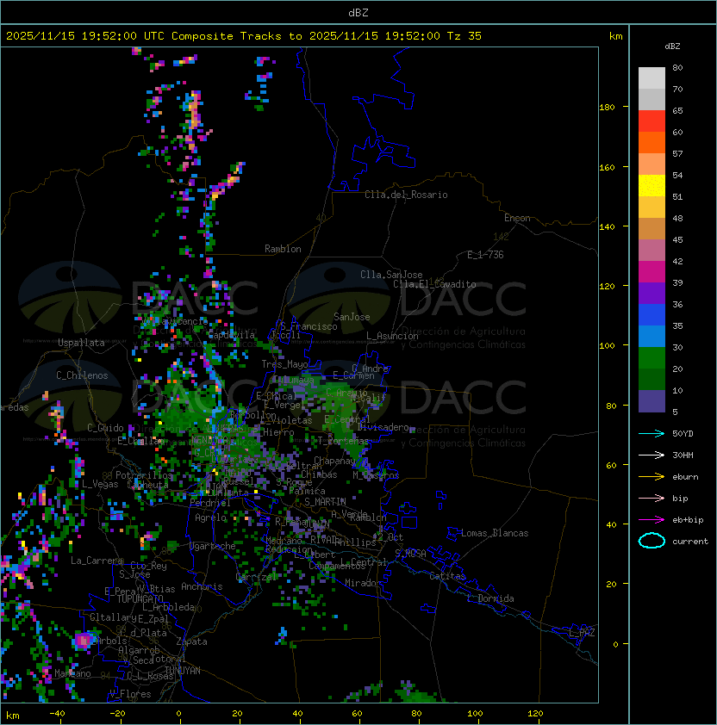Image resolution: width=717 pixels, height=725 pixels.
Task: Click the 'Catitas' map label
Action: point(447,576)
